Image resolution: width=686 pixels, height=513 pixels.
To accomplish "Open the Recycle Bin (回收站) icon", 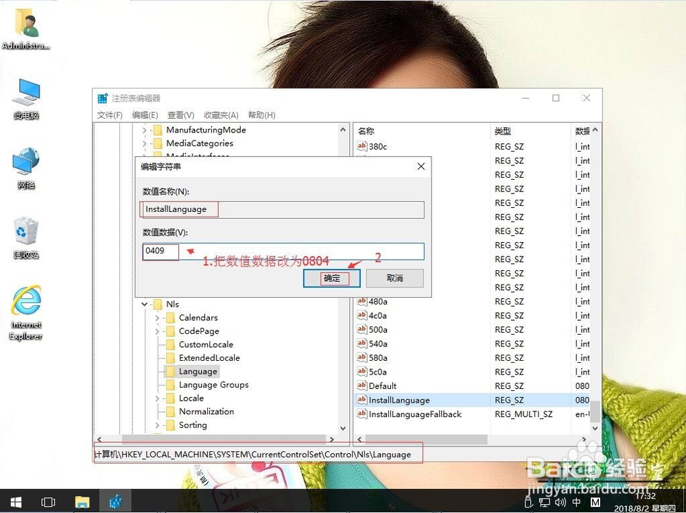I will tap(26, 238).
